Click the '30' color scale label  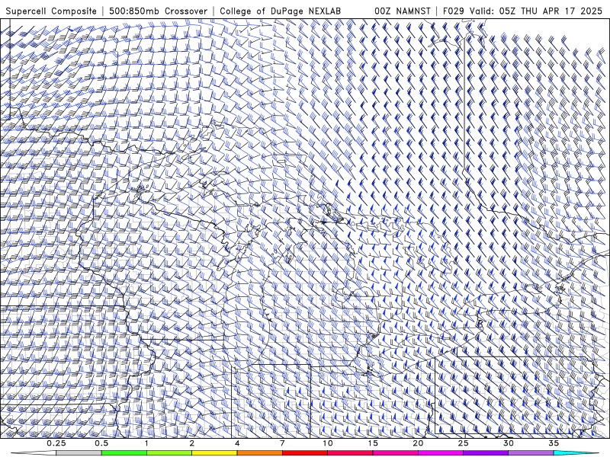(x=509, y=443)
